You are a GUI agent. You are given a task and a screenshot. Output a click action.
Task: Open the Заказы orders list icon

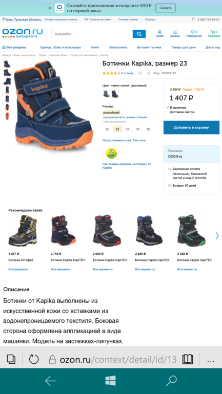tap(175, 32)
